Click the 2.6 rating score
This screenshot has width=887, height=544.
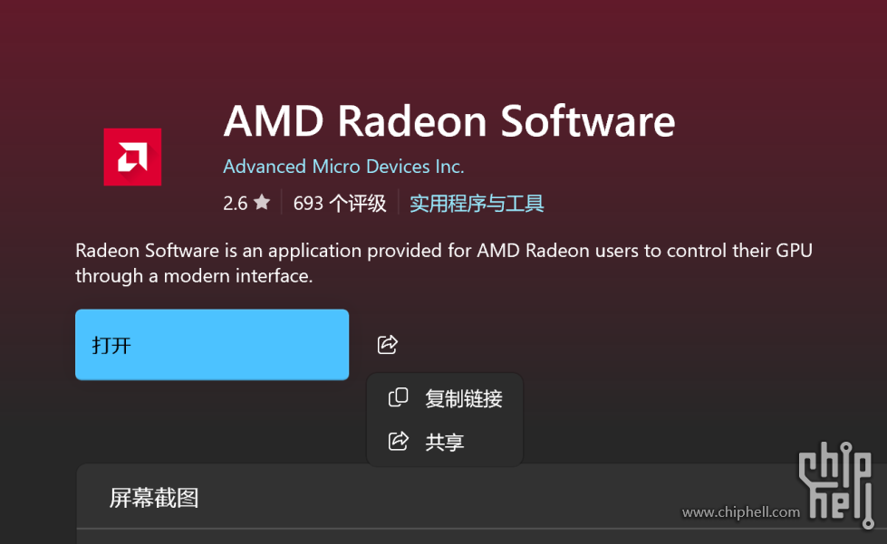pos(235,203)
